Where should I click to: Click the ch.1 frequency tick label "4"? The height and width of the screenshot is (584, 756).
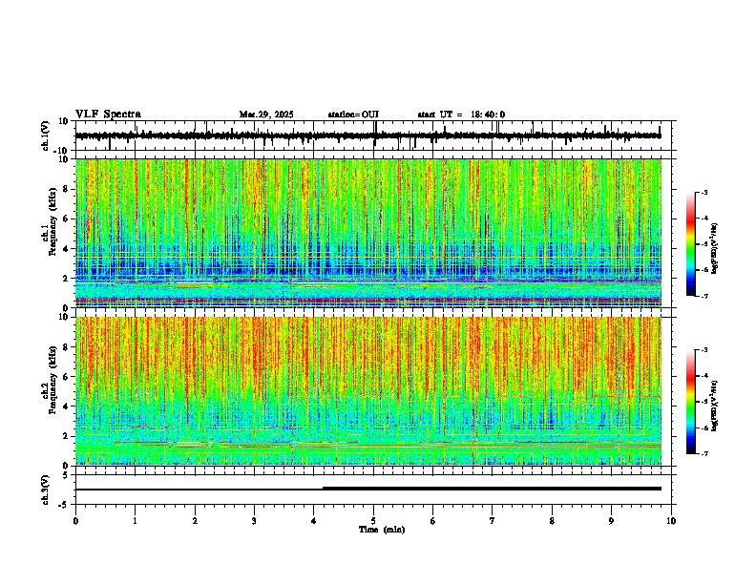pyautogui.click(x=66, y=249)
